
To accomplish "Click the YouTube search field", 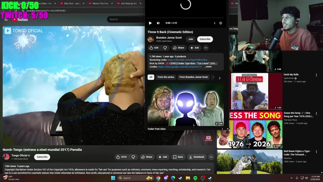I will coord(126,19).
